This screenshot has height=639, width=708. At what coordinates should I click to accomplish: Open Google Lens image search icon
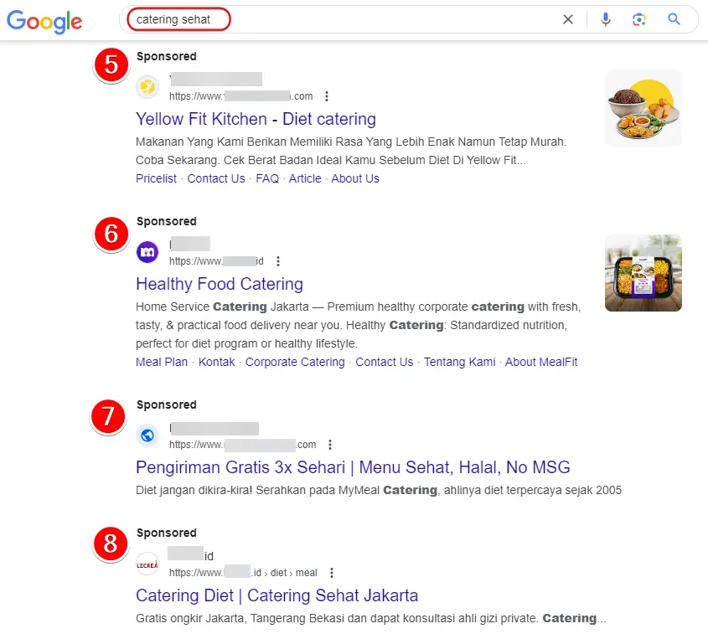639,19
